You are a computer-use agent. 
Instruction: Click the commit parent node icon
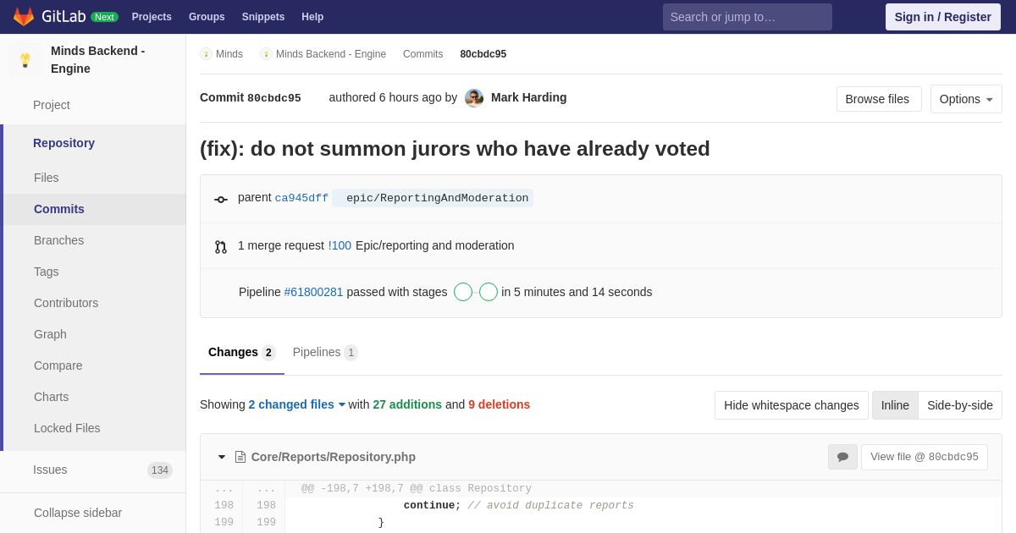[x=221, y=200]
